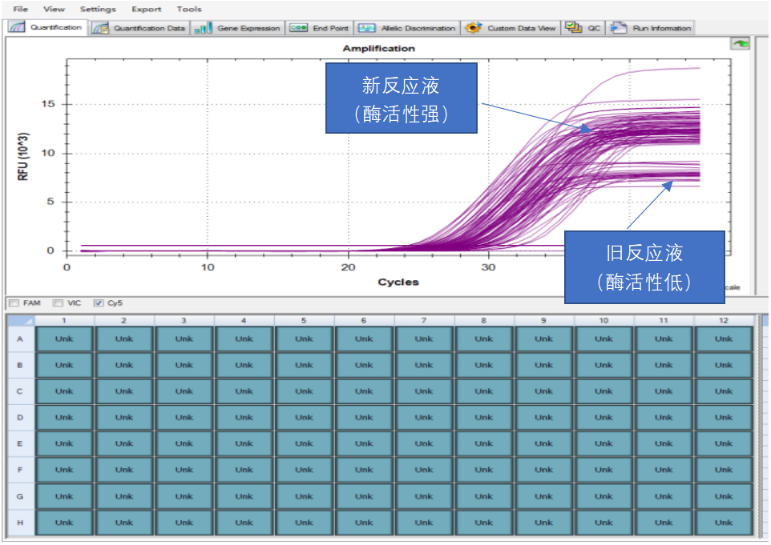Image resolution: width=771 pixels, height=545 pixels.
Task: Open the File menu
Action: [x=20, y=9]
